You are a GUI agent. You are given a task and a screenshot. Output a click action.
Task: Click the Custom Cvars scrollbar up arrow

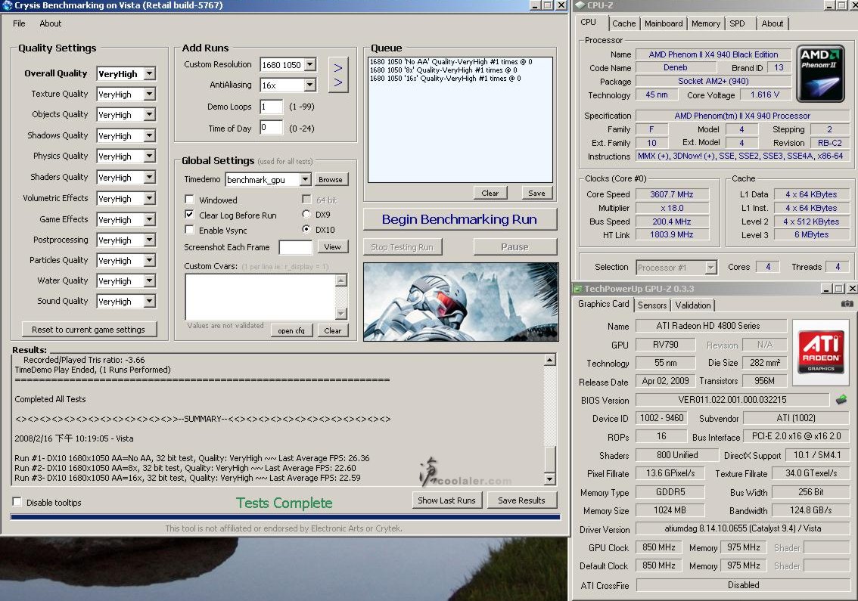click(x=341, y=280)
